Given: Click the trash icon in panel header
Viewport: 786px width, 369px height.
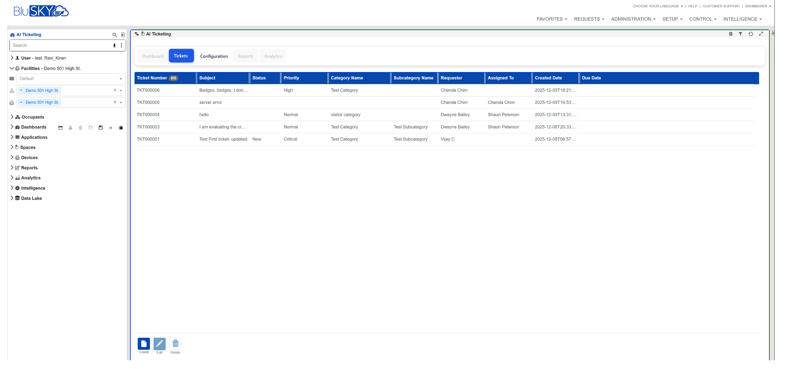Looking at the screenshot, I should tap(731, 34).
